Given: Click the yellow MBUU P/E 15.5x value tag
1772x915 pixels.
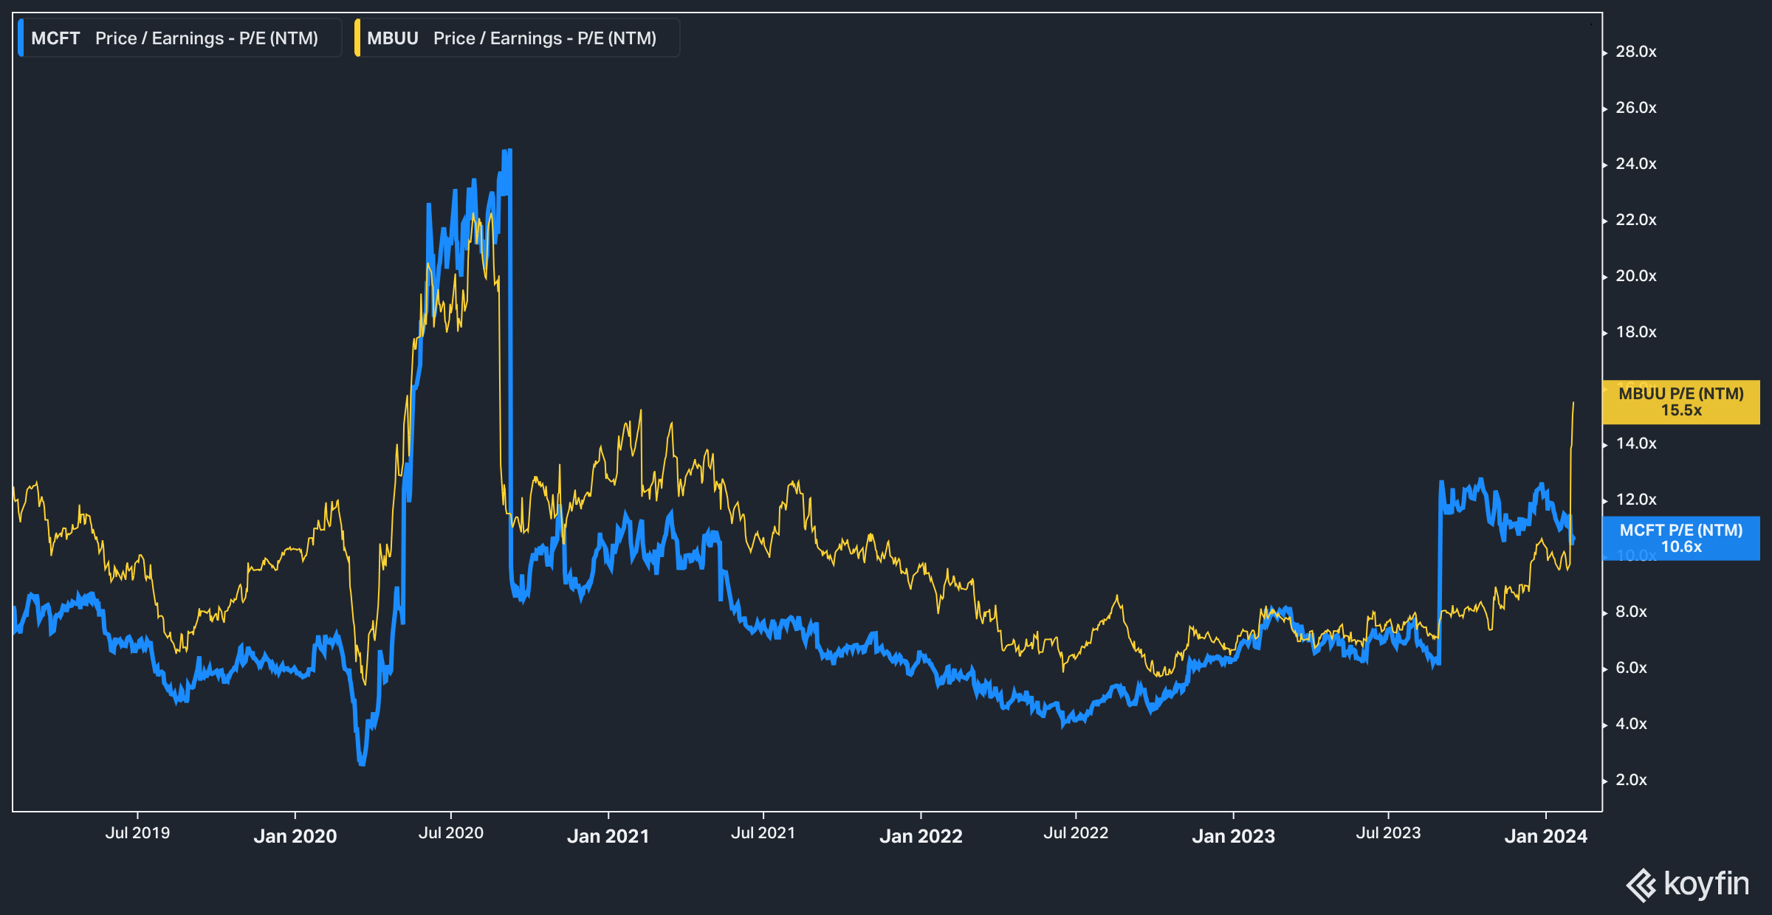Looking at the screenshot, I should click(x=1680, y=402).
